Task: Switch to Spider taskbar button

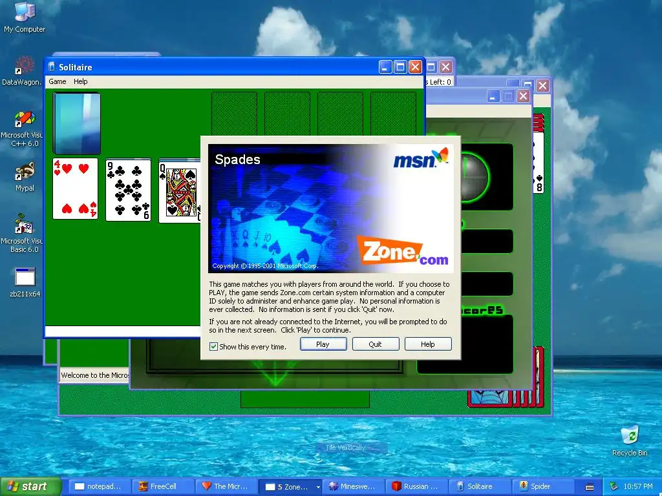Action: (x=542, y=486)
